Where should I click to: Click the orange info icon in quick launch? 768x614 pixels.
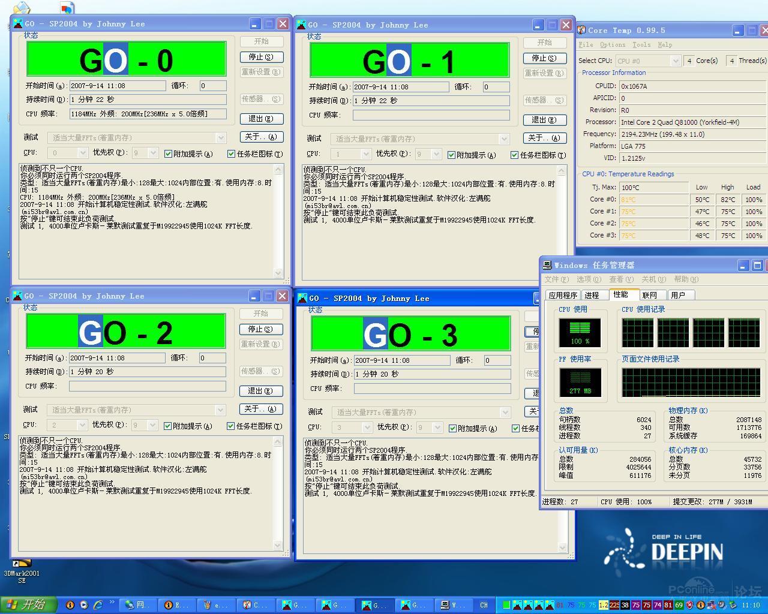70,605
